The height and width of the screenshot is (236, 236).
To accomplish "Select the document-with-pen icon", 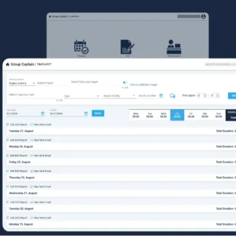I will [x=127, y=47].
